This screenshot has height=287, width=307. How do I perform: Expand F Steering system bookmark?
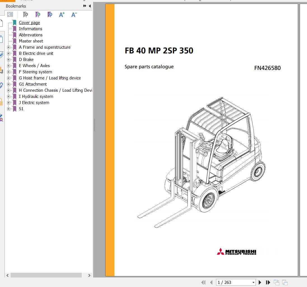coord(8,72)
